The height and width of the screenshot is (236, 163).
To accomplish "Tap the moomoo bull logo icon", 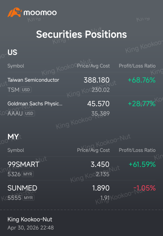I will [15, 12].
